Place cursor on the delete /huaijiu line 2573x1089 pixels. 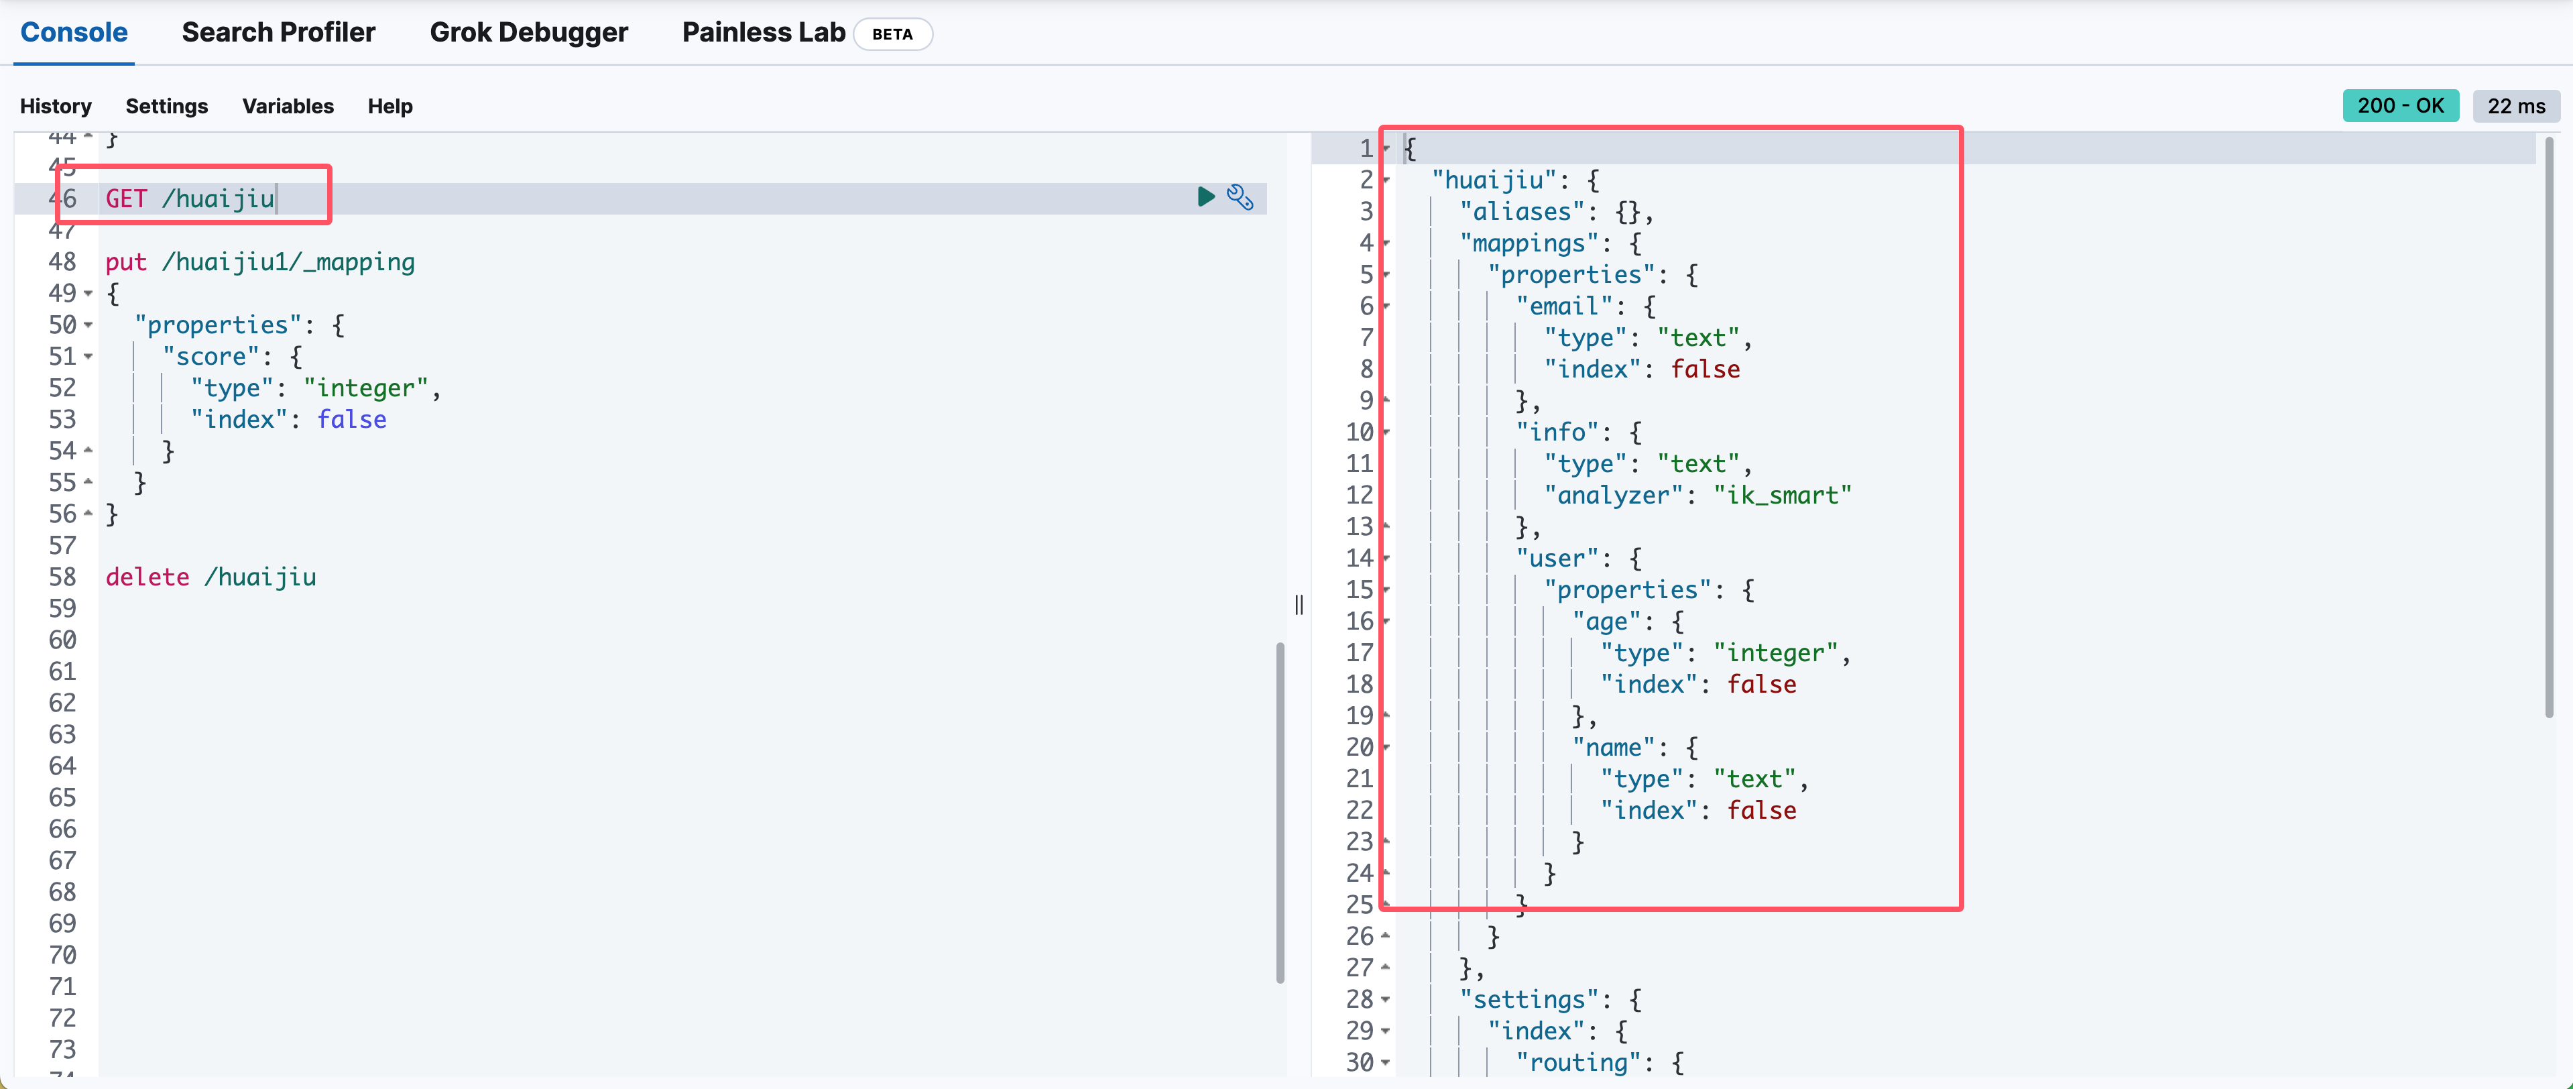point(211,577)
